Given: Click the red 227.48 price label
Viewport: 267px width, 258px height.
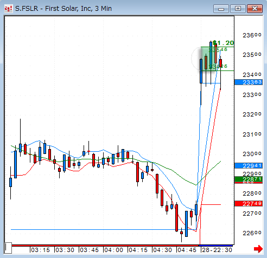Looking at the screenshot, I should [x=249, y=204].
